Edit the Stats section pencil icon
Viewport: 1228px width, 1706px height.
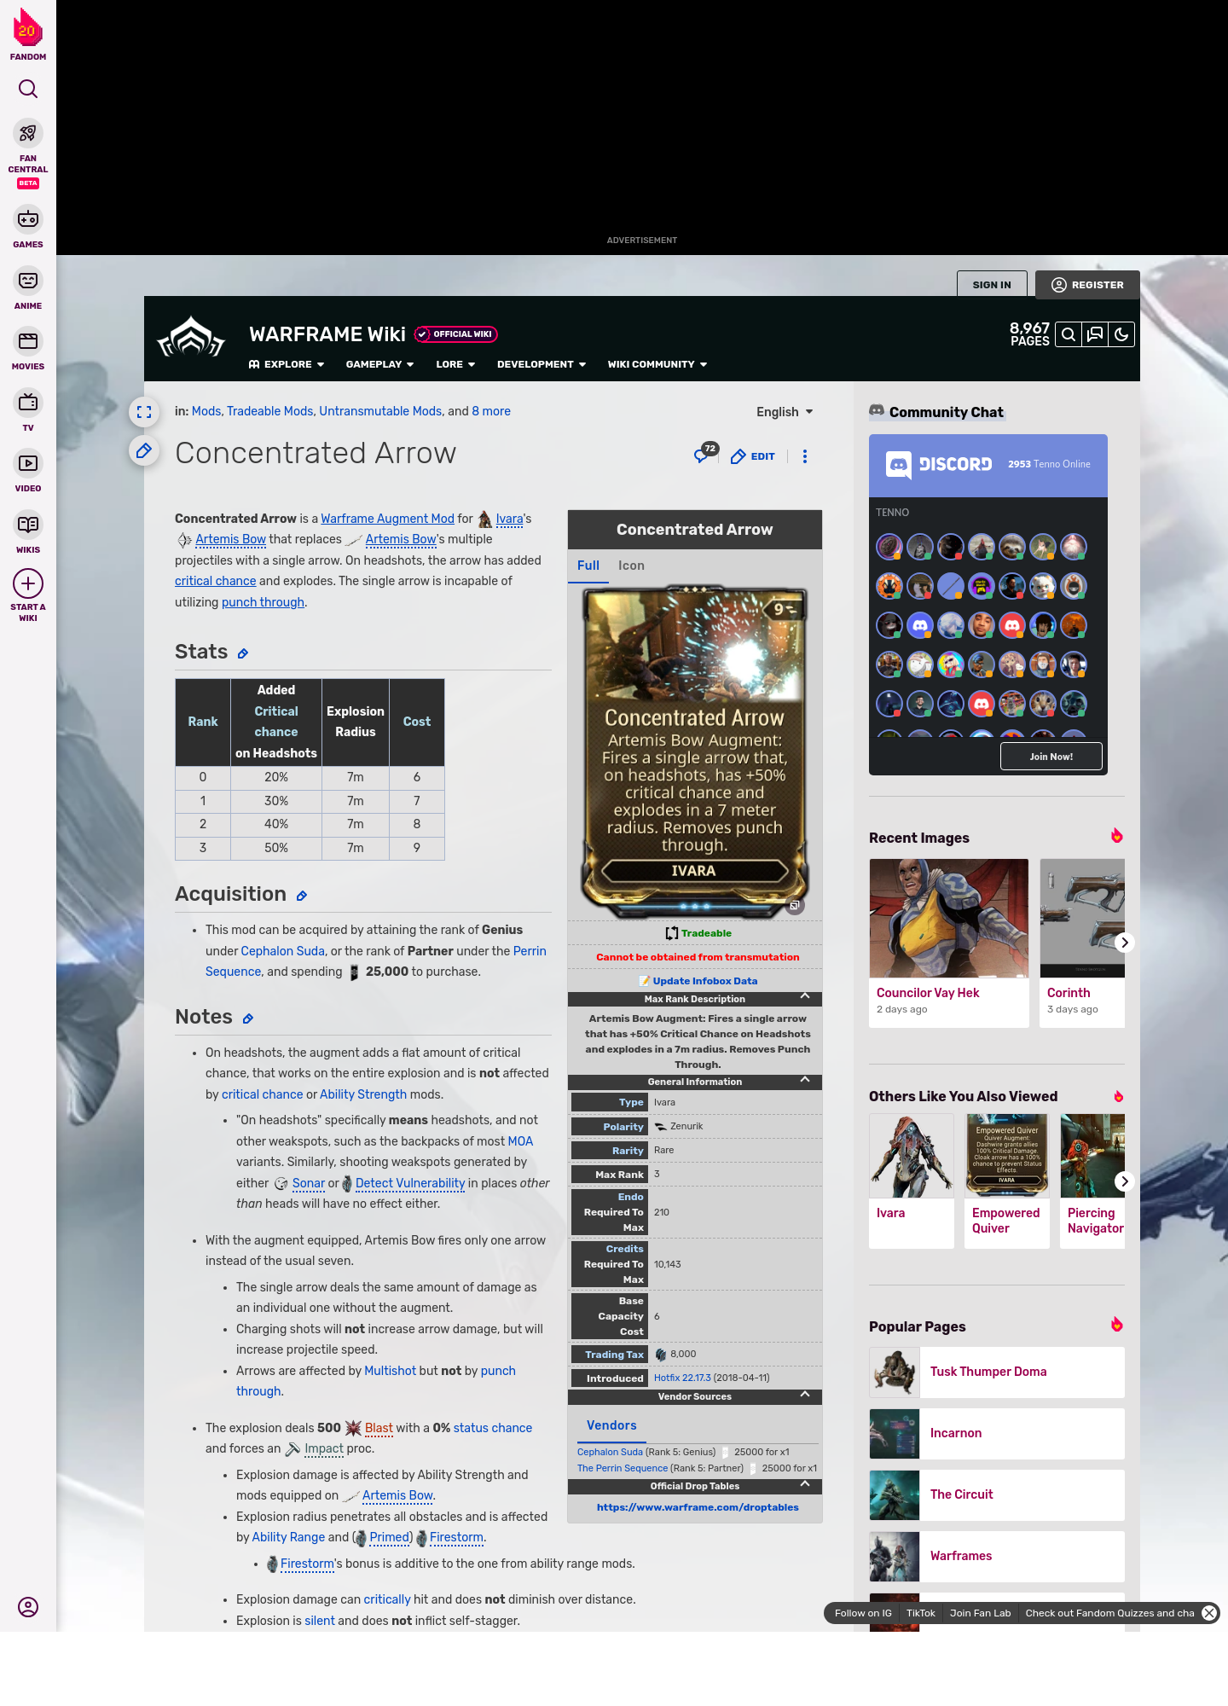click(x=243, y=653)
